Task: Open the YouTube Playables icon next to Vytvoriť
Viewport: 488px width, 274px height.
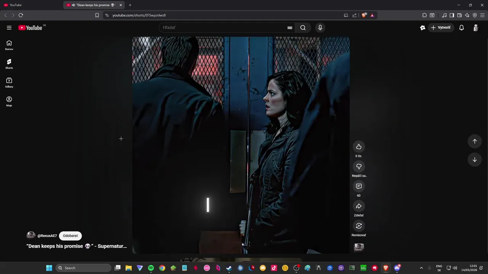Action: pyautogui.click(x=422, y=27)
